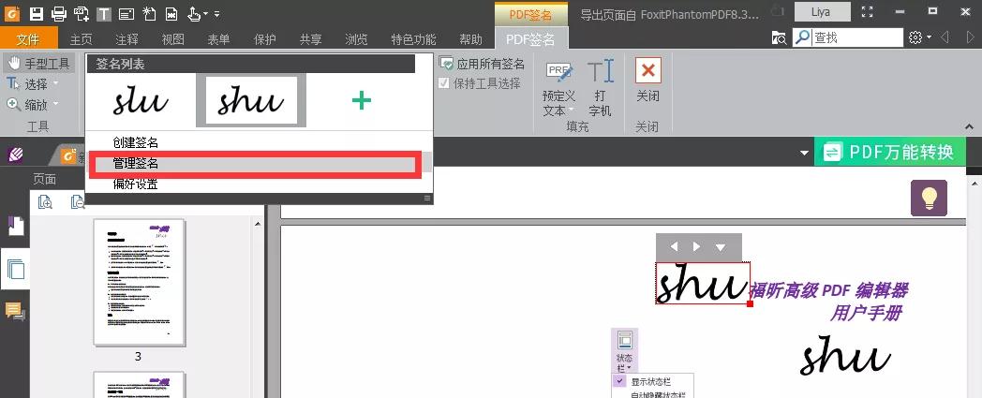Screen dimensions: 982x398
Task: Select the 'shu' signature in signature list
Action: point(251,100)
